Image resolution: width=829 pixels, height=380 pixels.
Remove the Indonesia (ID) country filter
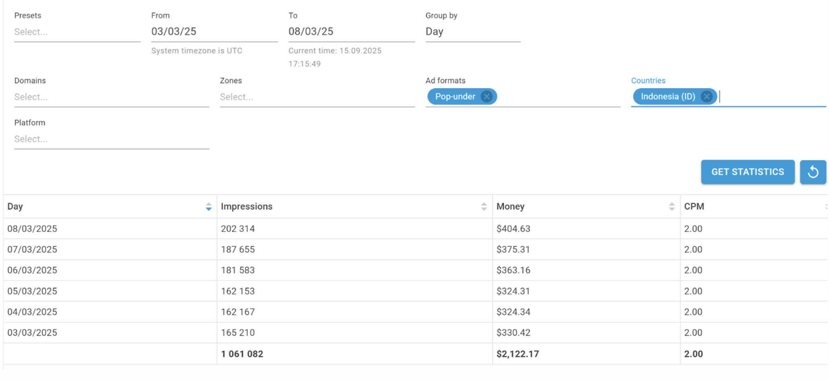coord(707,96)
